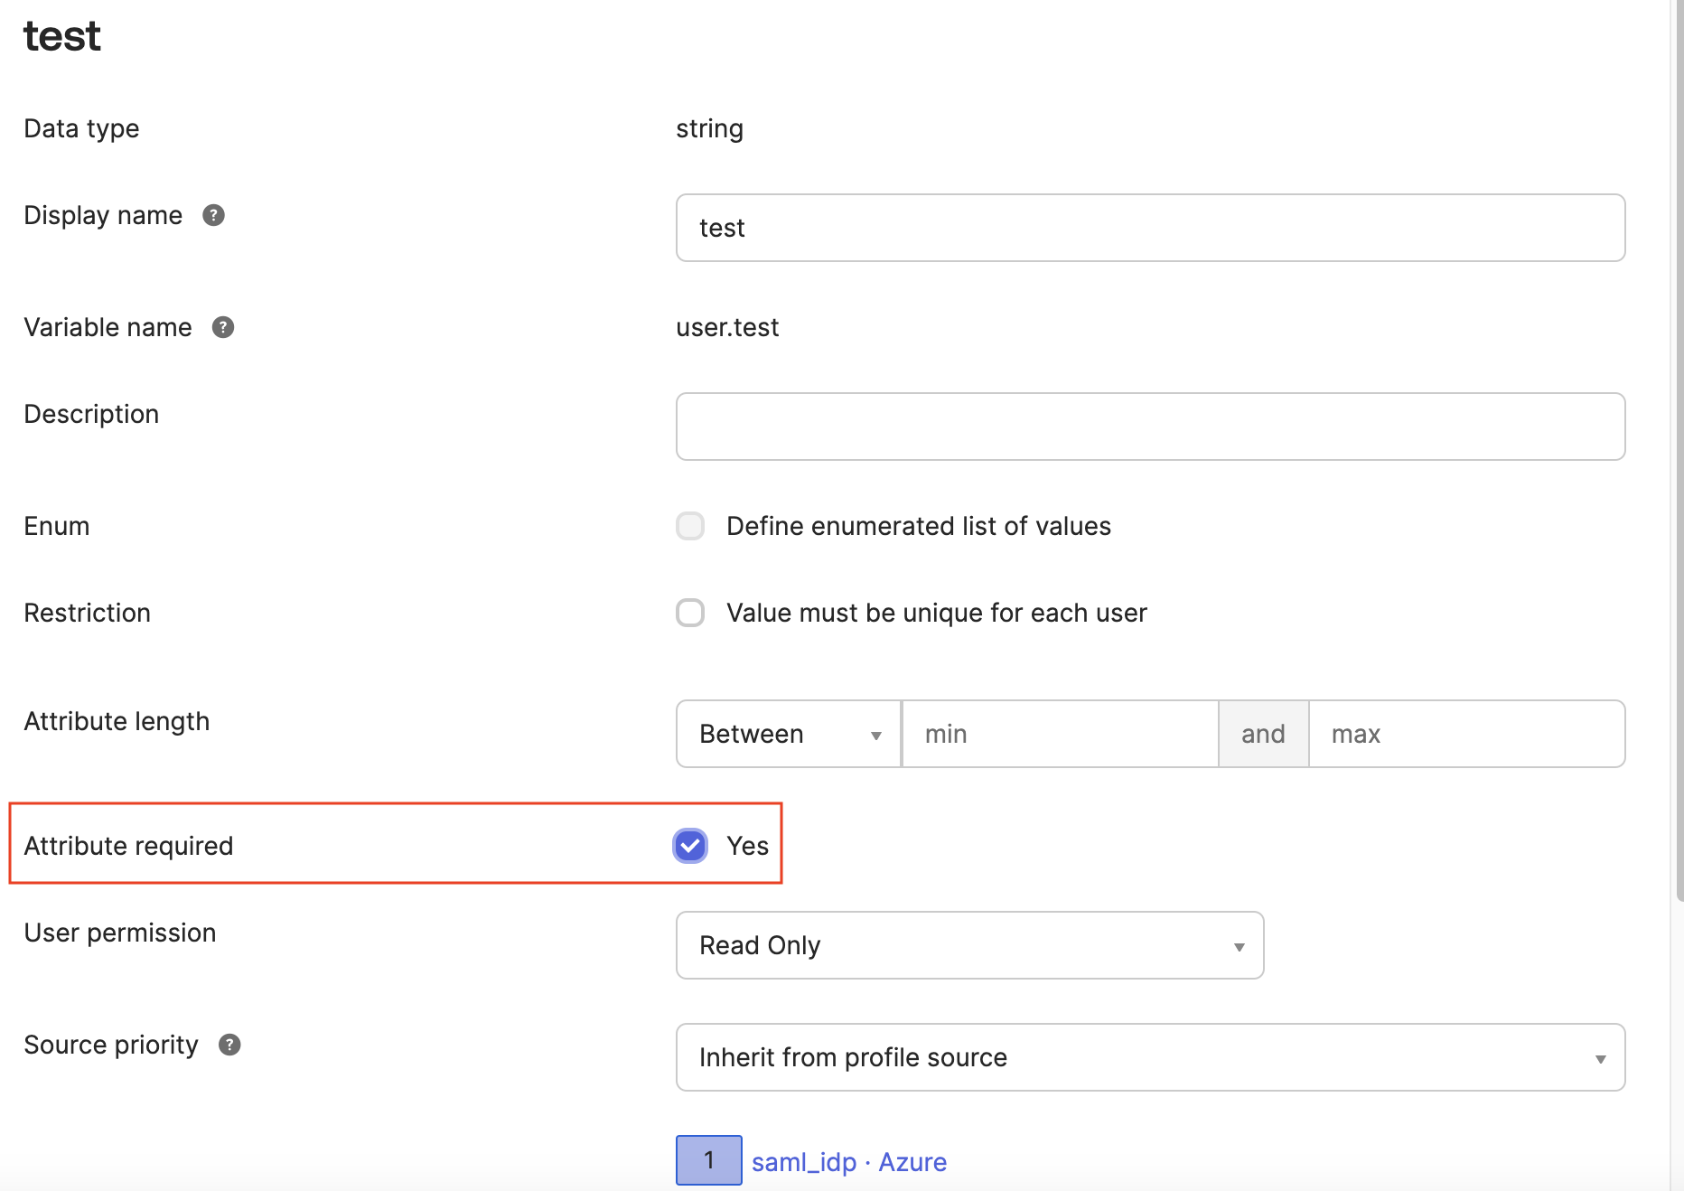Click the 'Yes' label beside Attribute required
1684x1191 pixels.
click(x=747, y=846)
